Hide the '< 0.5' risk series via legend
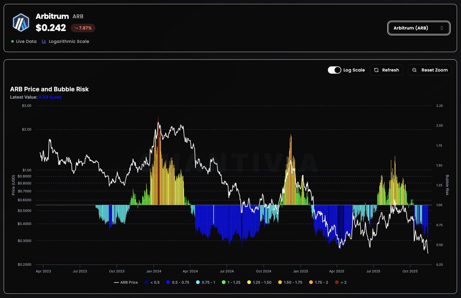Viewport: 461px width, 298px height. coord(153,282)
